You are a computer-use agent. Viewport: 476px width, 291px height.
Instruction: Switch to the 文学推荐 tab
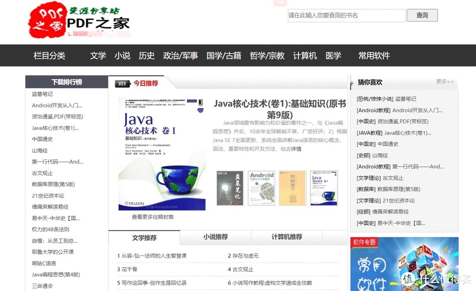[144, 238]
